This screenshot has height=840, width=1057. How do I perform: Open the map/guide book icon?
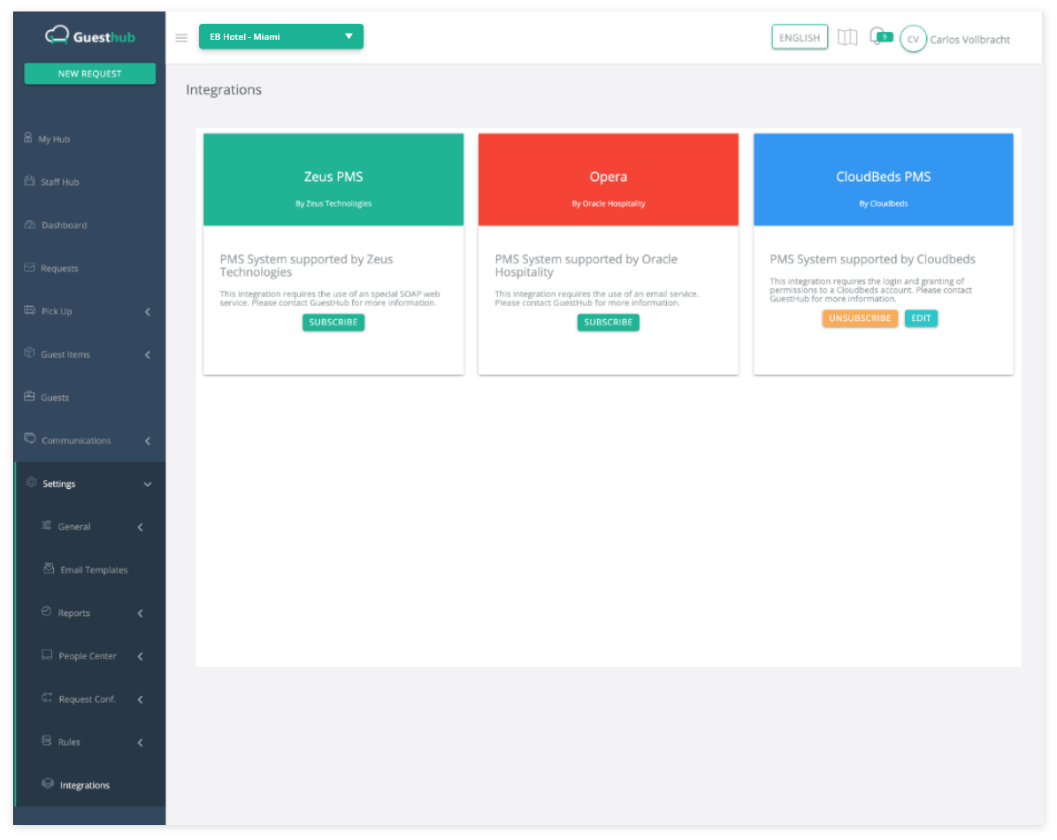847,38
